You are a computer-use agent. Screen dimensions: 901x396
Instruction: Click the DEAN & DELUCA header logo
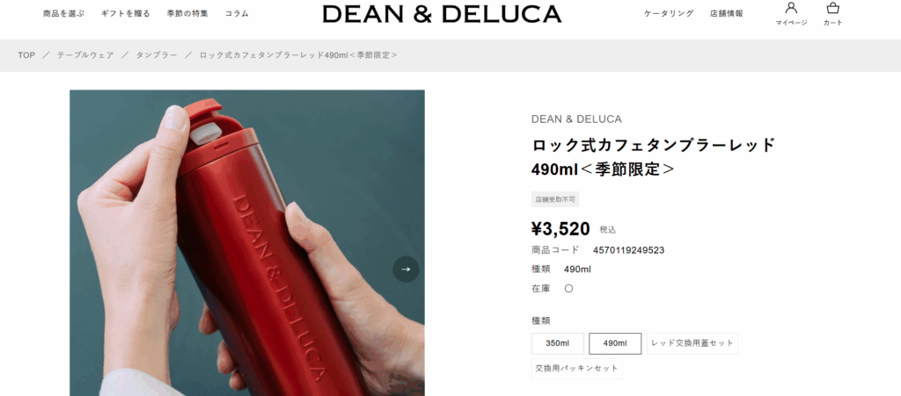coord(442,14)
